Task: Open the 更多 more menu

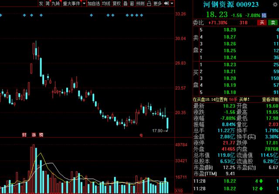Action: tap(157, 3)
